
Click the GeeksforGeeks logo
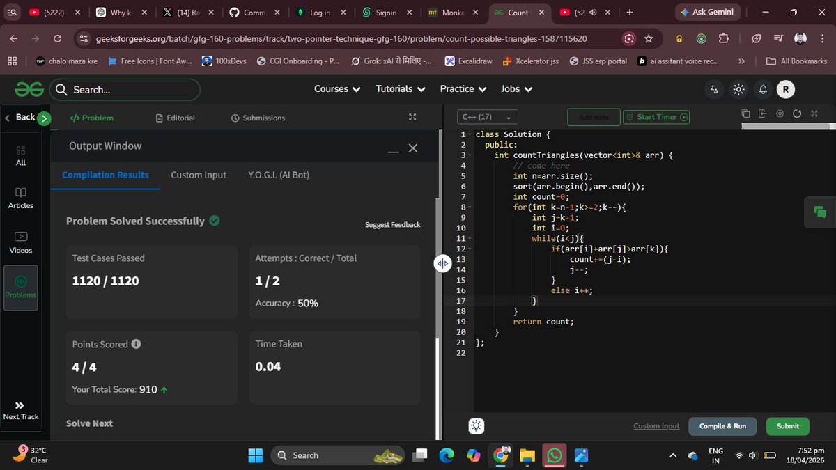point(29,89)
